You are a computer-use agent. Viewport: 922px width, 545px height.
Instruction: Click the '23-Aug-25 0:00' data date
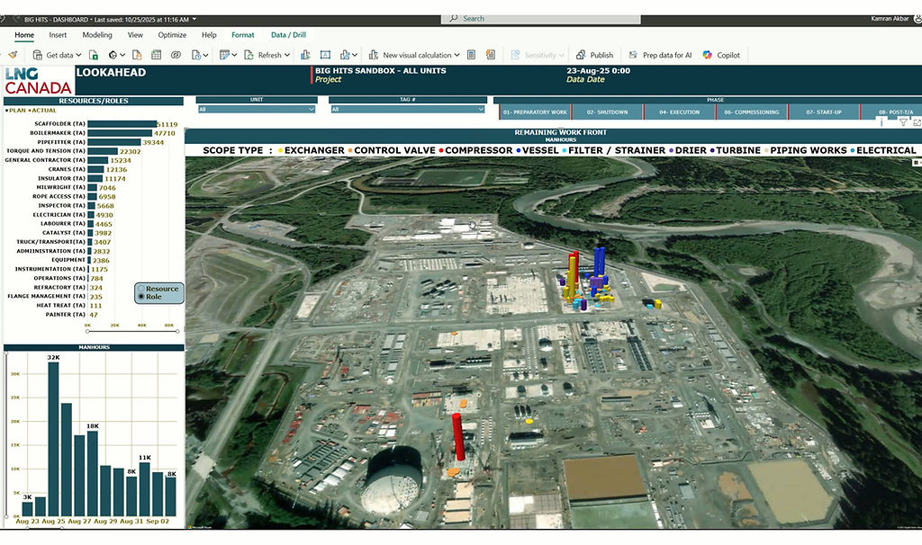pos(598,70)
